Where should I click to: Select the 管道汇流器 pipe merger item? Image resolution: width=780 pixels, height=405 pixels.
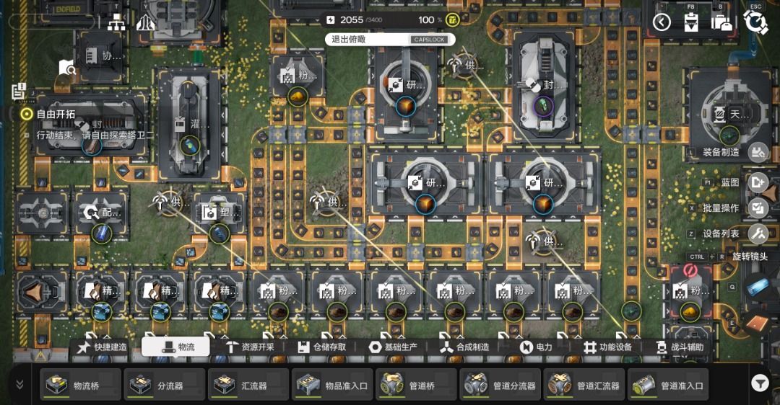tap(584, 385)
